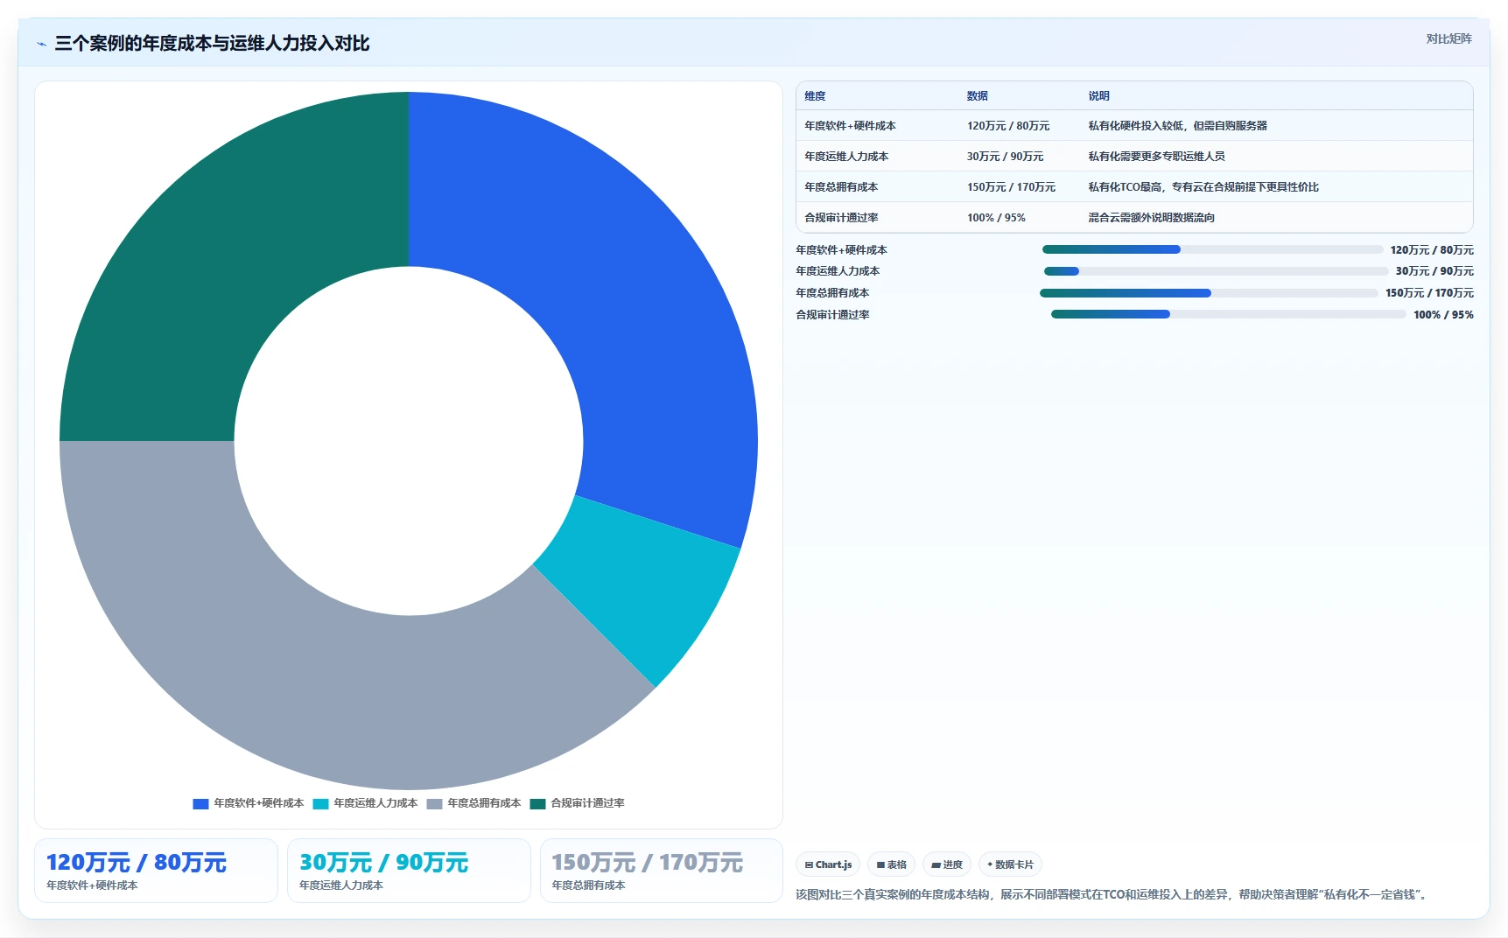Click the 年度软件+硬件成本 progress bar

(x=1212, y=249)
